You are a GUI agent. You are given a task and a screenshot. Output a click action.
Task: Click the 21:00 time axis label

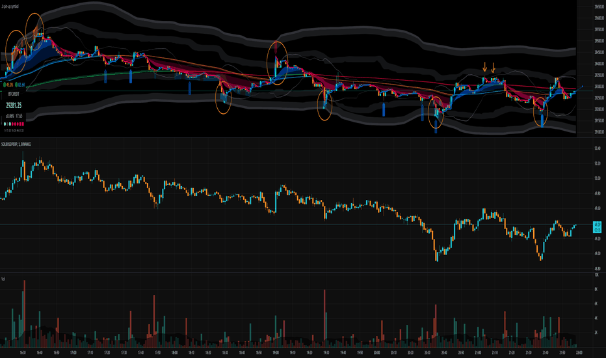(x=478, y=353)
